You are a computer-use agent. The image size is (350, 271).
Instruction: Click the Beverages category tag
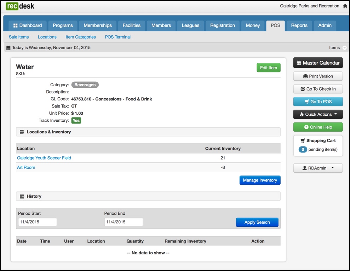click(85, 85)
